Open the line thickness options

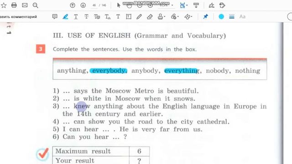coord(232,16)
